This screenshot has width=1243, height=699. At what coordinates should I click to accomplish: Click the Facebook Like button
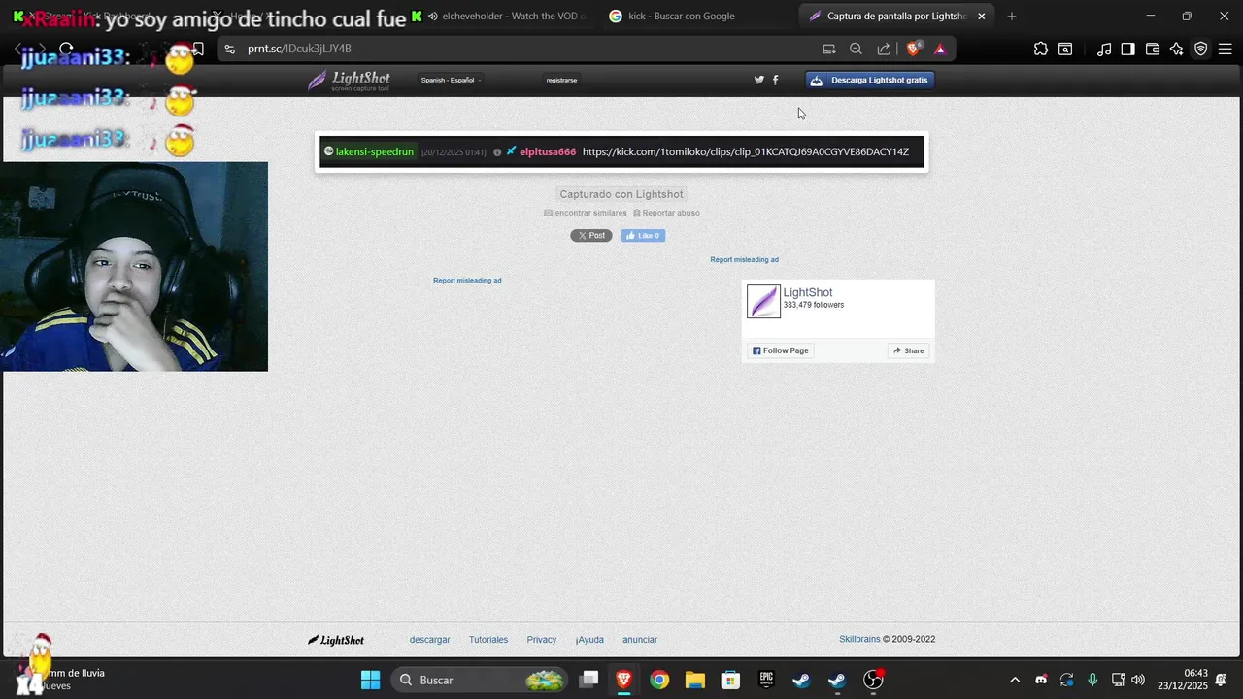tap(643, 235)
